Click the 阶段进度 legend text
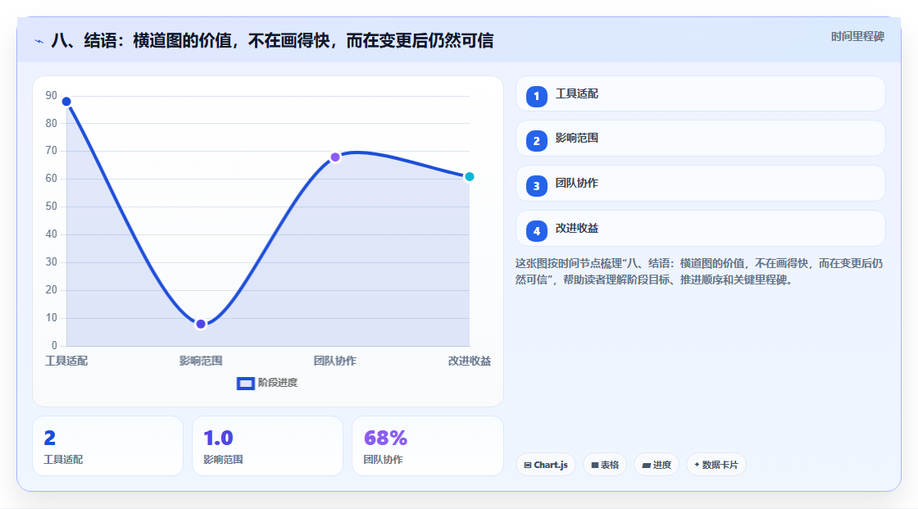 [x=278, y=383]
